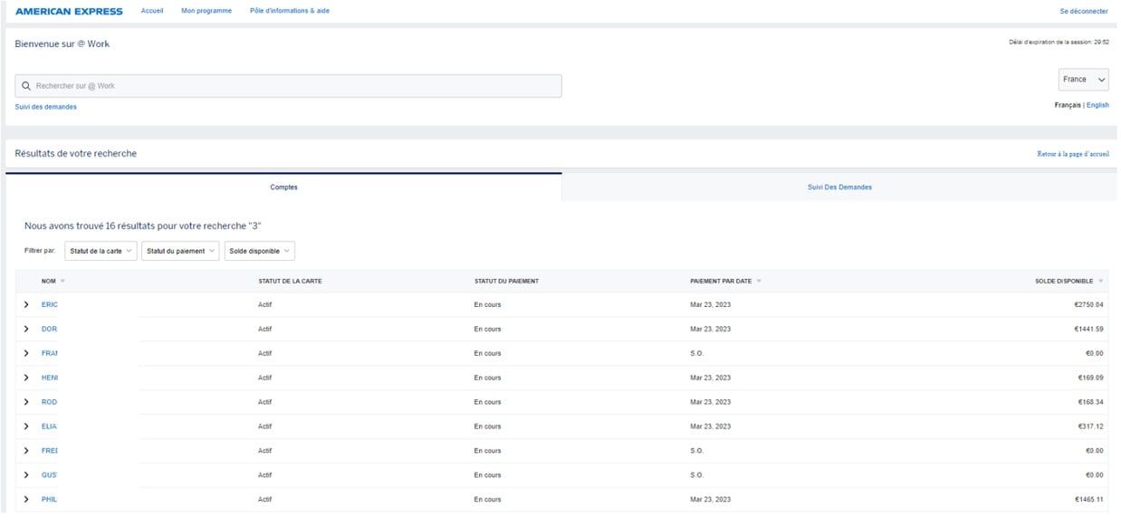Sort by Solde disponible column arrow
This screenshot has width=1121, height=527.
pyautogui.click(x=1100, y=281)
